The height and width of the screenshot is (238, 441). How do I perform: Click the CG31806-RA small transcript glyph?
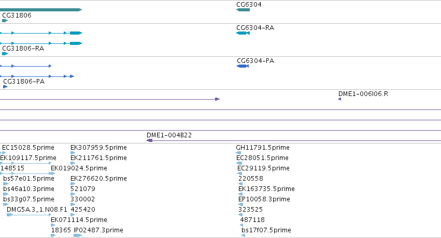tap(5, 54)
